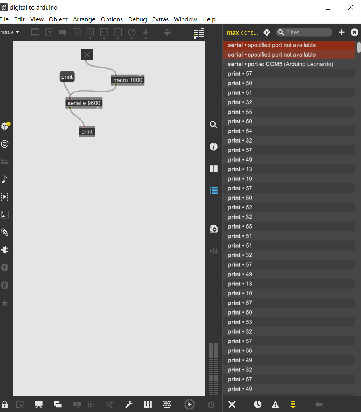The width and height of the screenshot is (361, 412).
Task: Select the serial e 9600 object
Action: click(x=84, y=103)
